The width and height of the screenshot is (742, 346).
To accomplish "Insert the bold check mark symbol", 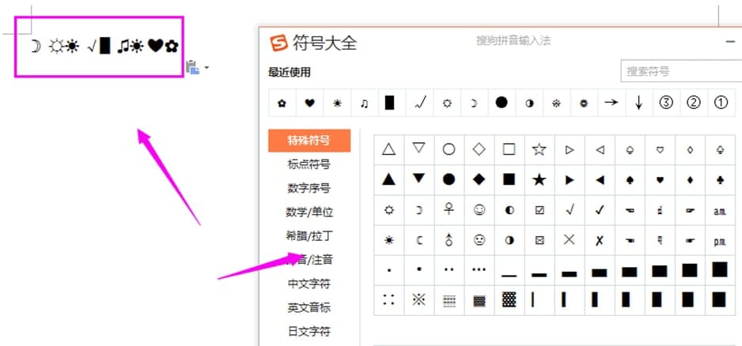I will click(x=600, y=210).
